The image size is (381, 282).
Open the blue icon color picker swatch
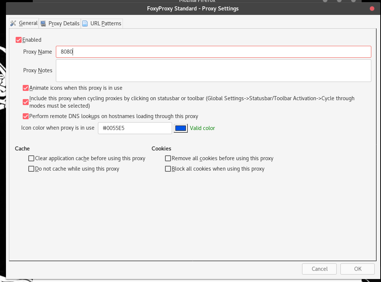pos(181,128)
